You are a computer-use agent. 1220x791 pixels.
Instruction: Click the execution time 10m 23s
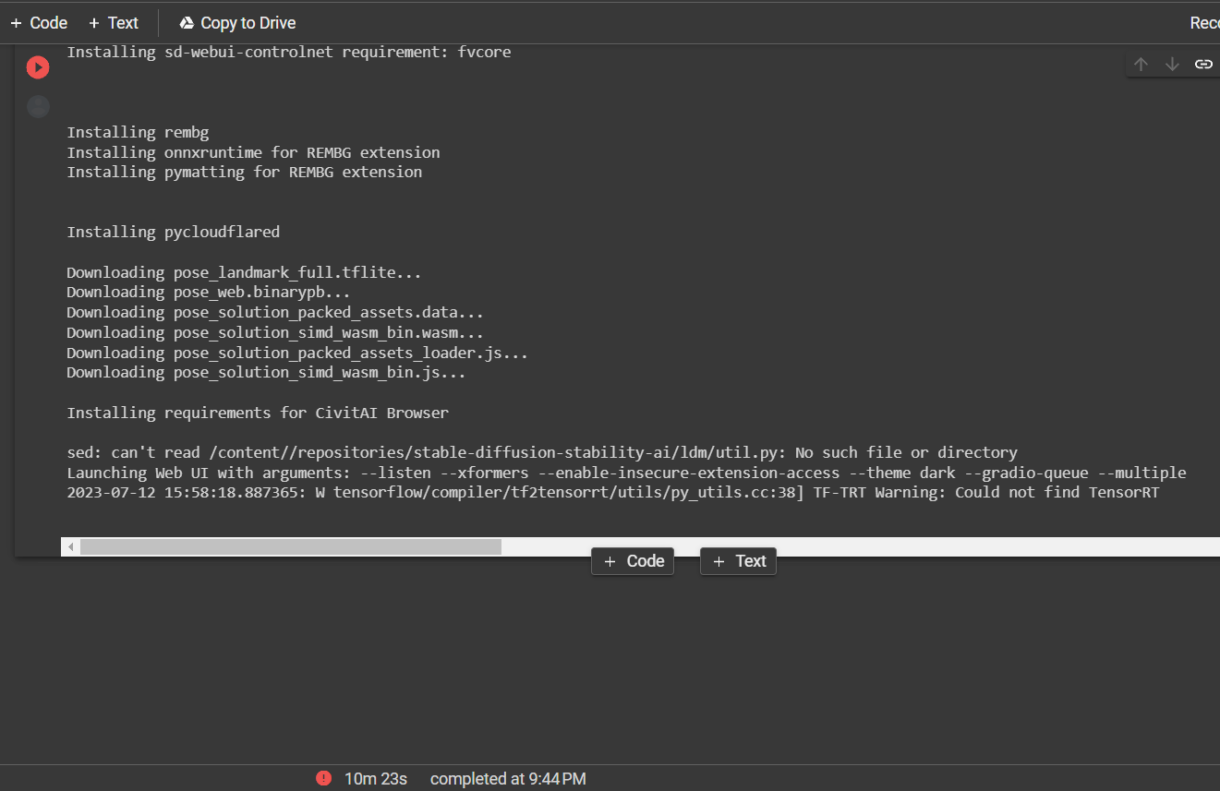pos(375,778)
